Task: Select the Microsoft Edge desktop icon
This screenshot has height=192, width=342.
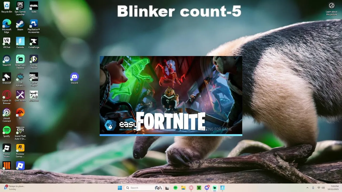Action: click(7, 26)
